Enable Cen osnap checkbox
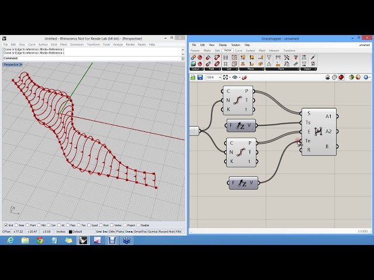 49,225
